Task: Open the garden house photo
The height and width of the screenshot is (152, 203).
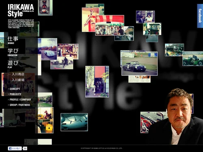Action: pyautogui.click(x=45, y=100)
